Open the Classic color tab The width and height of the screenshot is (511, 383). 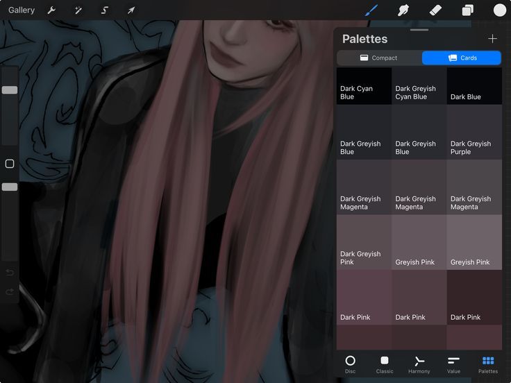coord(385,364)
